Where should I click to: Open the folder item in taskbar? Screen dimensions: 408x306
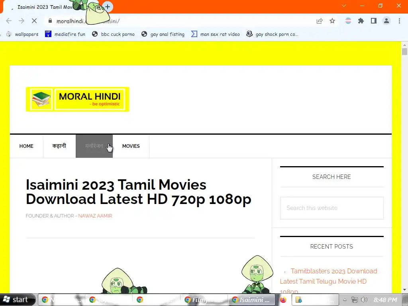tap(315, 300)
